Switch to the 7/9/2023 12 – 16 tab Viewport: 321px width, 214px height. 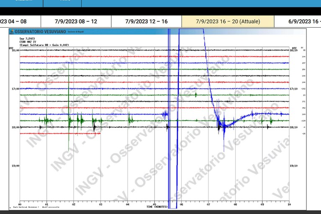(x=146, y=21)
